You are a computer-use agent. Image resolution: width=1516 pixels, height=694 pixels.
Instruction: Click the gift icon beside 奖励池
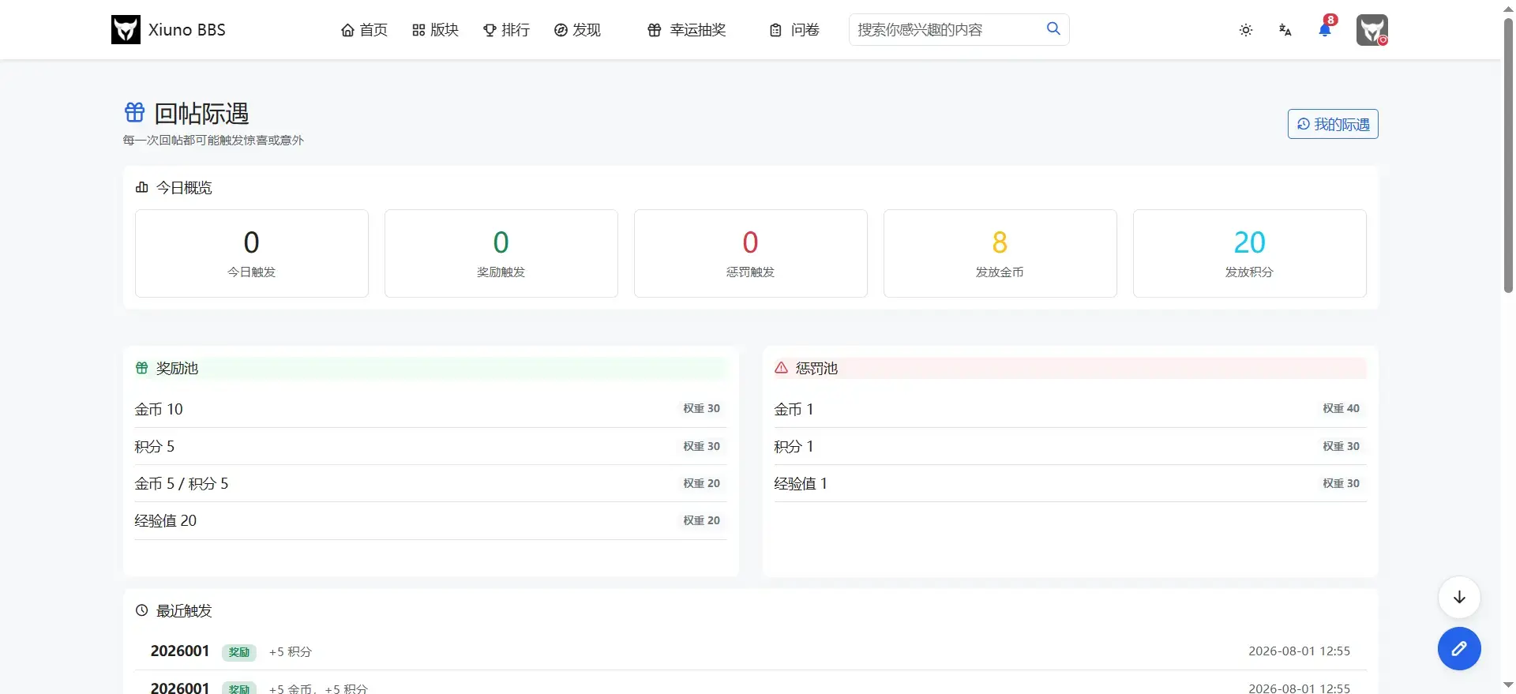pos(142,368)
